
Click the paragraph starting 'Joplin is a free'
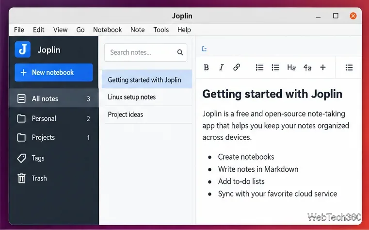point(276,126)
